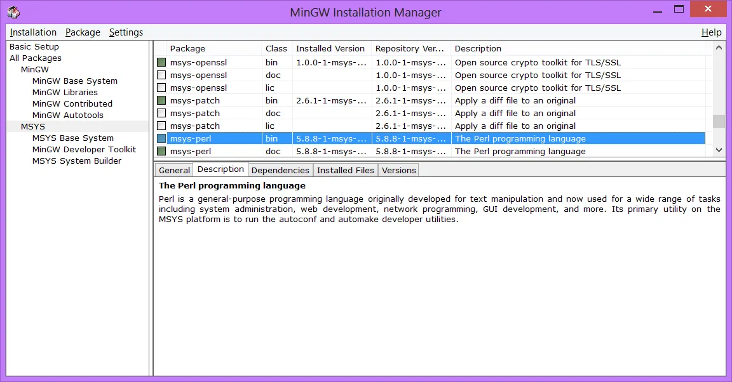Open the Installation menu
The width and height of the screenshot is (732, 382).
click(33, 32)
